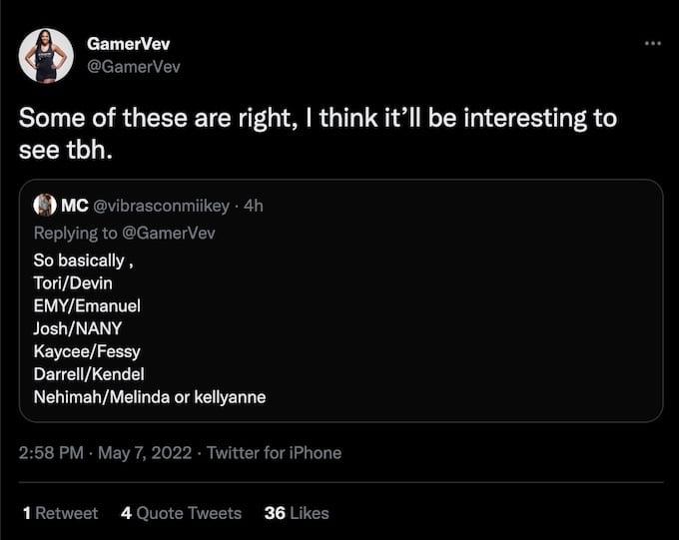Click the MC display name

pos(75,206)
